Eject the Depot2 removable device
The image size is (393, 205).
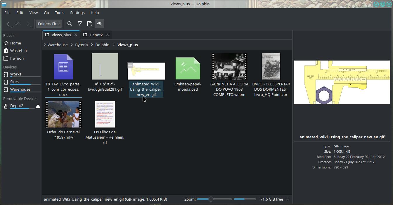coord(38,106)
